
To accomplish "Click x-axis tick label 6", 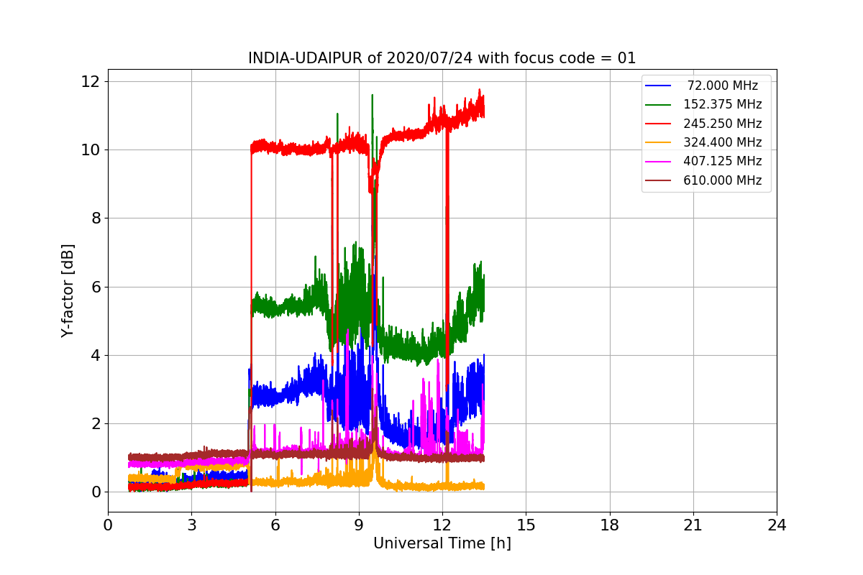I will point(275,525).
